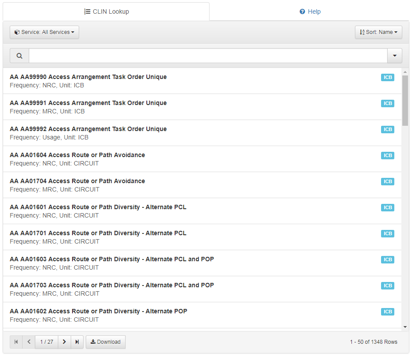Go to the previous page
Viewport: 412px width, 357px height.
click(29, 342)
